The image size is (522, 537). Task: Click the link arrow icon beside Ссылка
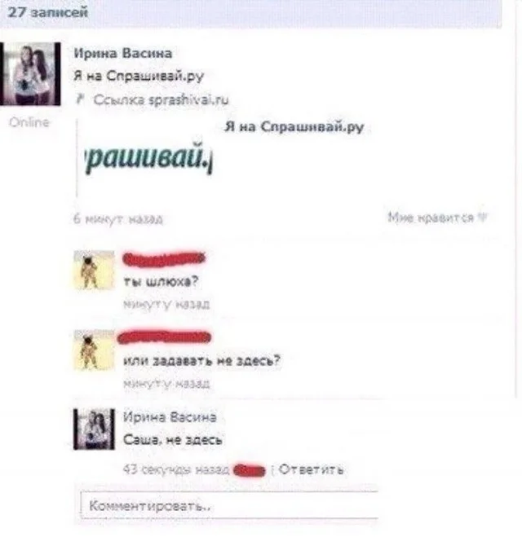coord(80,99)
